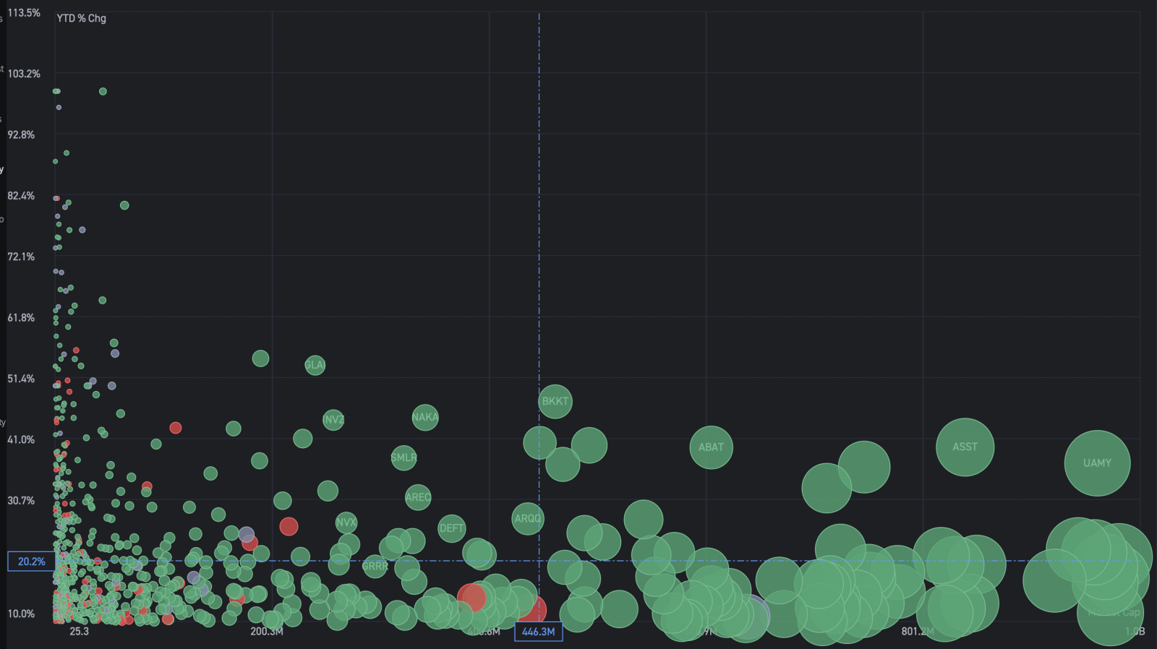This screenshot has height=649, width=1157.
Task: Click the DEFT bubble
Action: point(451,528)
